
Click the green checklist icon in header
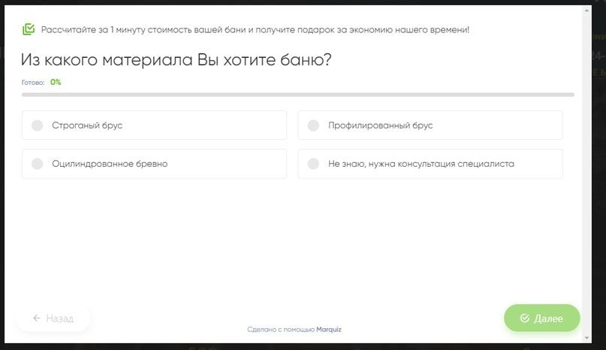tap(29, 29)
